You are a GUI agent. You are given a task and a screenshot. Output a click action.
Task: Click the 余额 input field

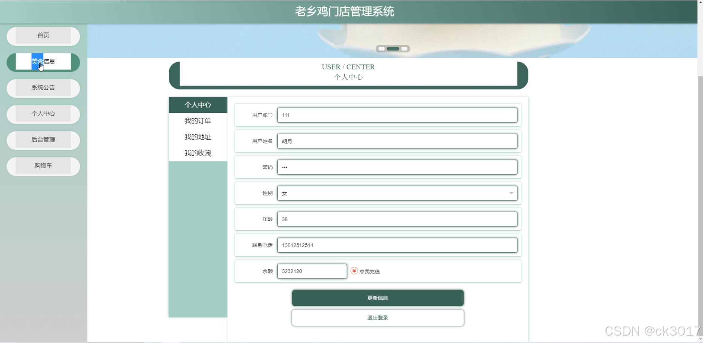point(312,271)
